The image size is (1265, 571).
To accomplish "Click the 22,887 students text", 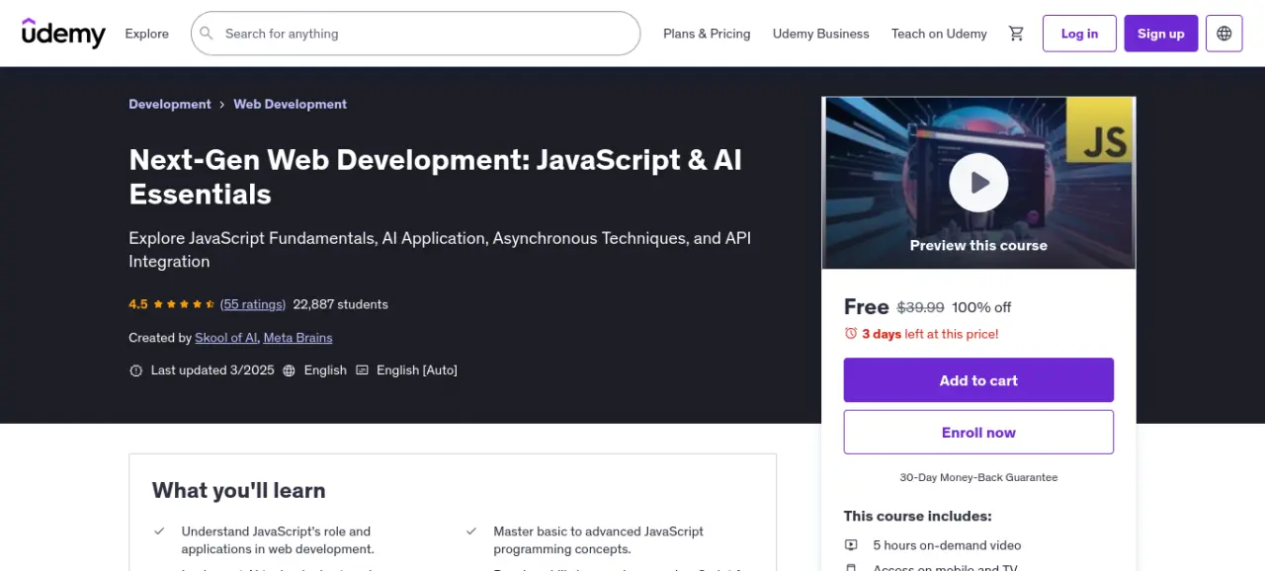I will click(341, 304).
